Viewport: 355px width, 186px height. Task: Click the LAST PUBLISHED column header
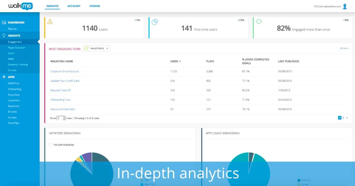(x=288, y=61)
